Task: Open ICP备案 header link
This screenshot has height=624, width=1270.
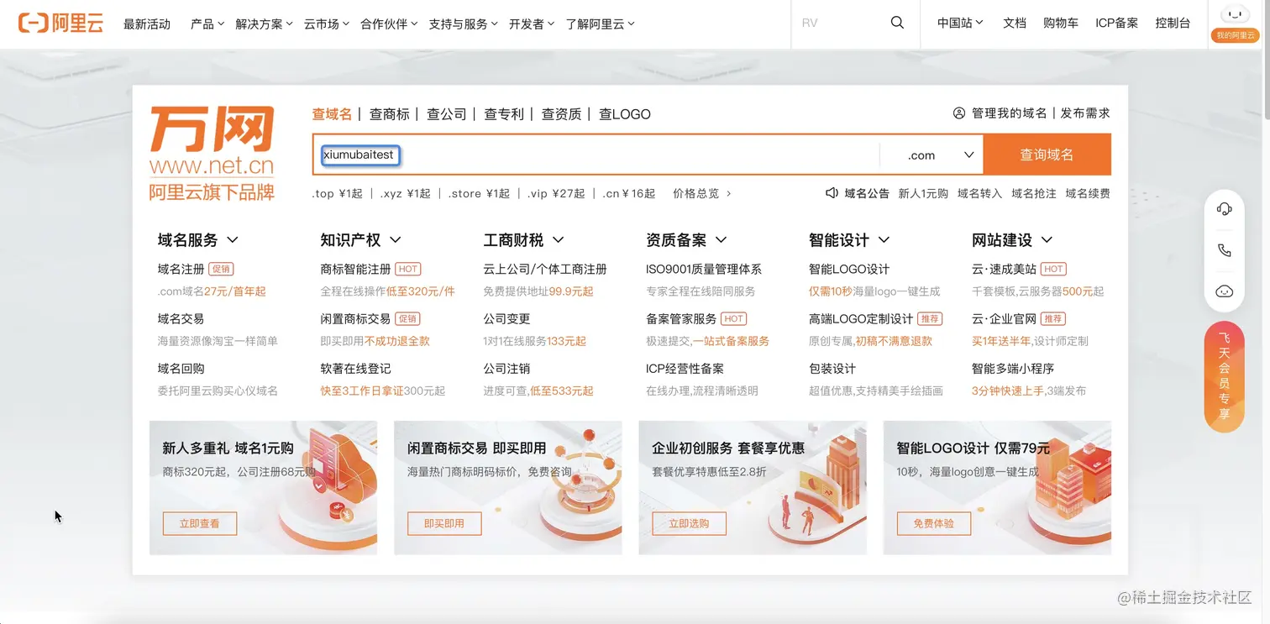Action: [x=1117, y=24]
